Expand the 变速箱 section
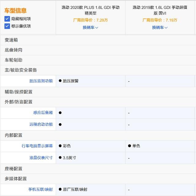 coord(98,40)
